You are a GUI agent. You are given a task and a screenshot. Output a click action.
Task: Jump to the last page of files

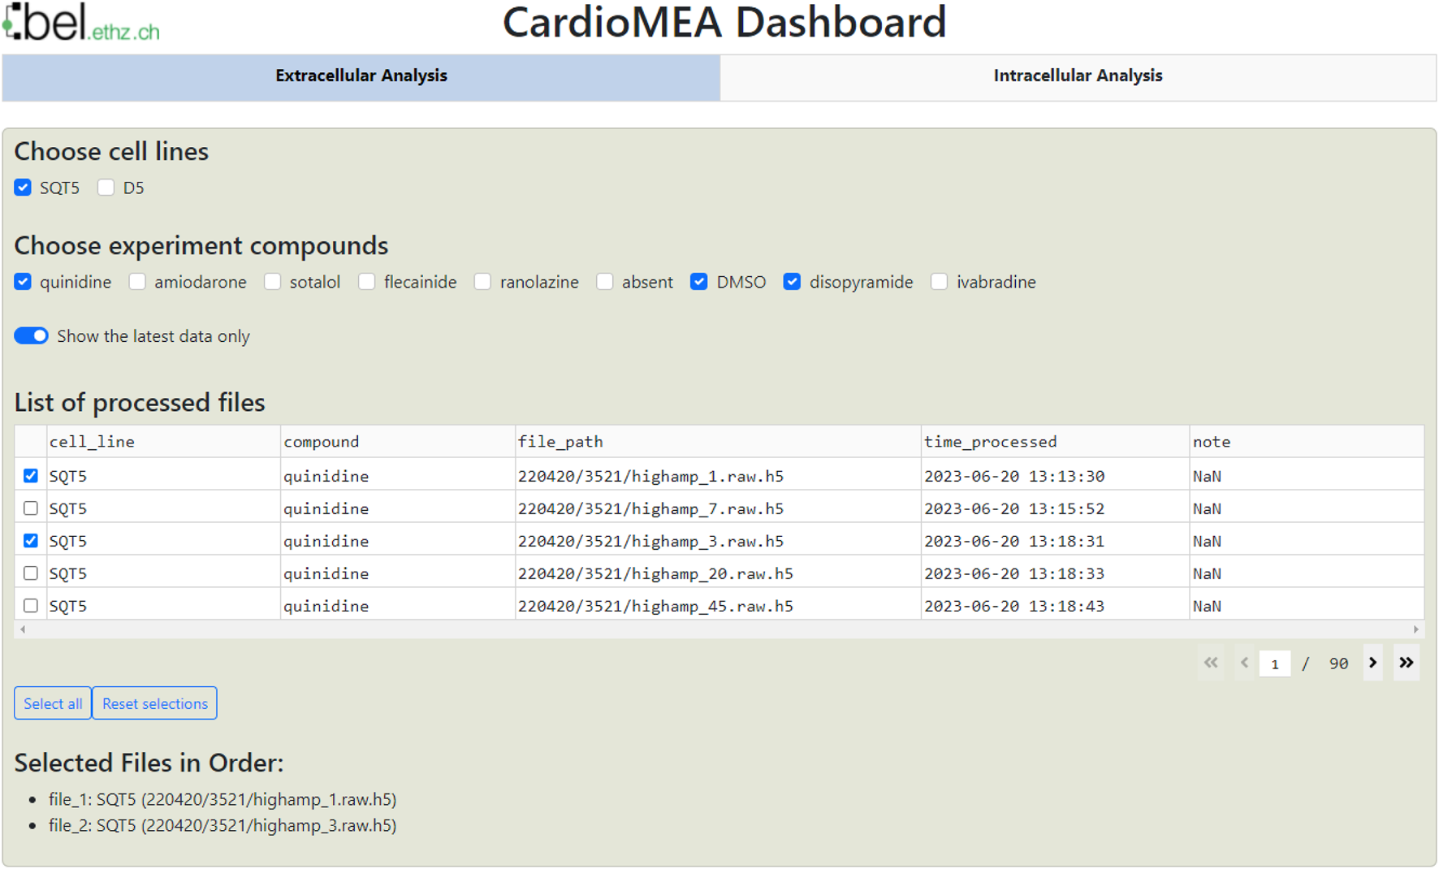1406,663
